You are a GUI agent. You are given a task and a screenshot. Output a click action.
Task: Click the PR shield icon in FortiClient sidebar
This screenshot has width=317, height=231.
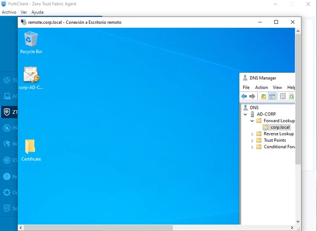pos(7,128)
